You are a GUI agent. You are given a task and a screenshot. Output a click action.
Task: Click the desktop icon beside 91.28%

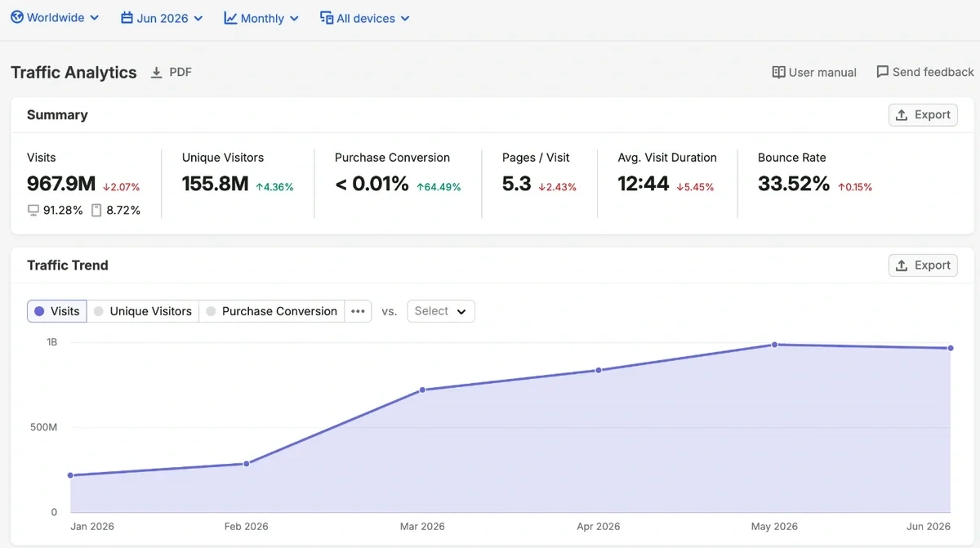[x=33, y=210]
